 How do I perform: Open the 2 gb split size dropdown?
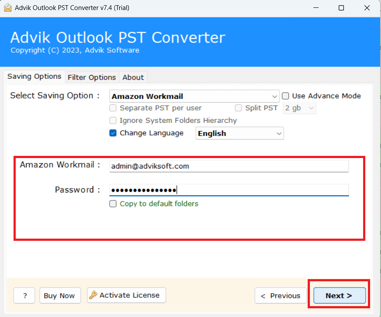tap(299, 108)
